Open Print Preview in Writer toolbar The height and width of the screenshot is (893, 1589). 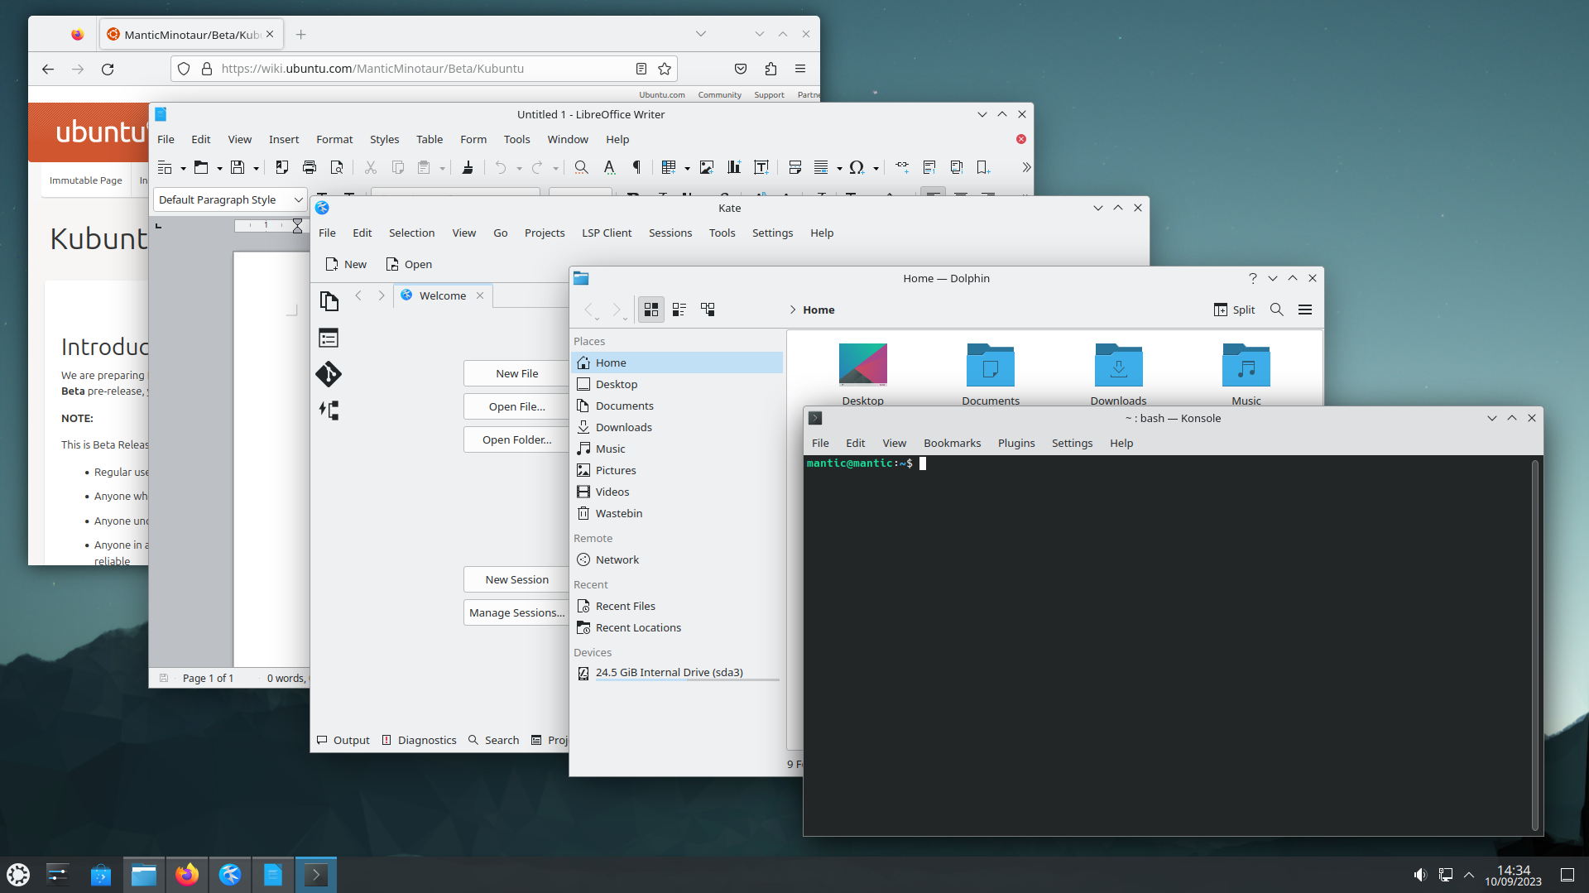[337, 167]
